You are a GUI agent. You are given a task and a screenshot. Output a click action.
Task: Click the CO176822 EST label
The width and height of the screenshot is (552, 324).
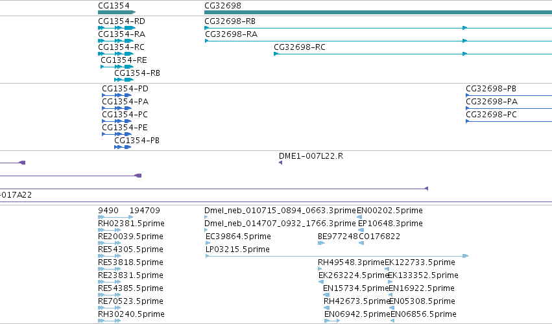pyautogui.click(x=379, y=237)
